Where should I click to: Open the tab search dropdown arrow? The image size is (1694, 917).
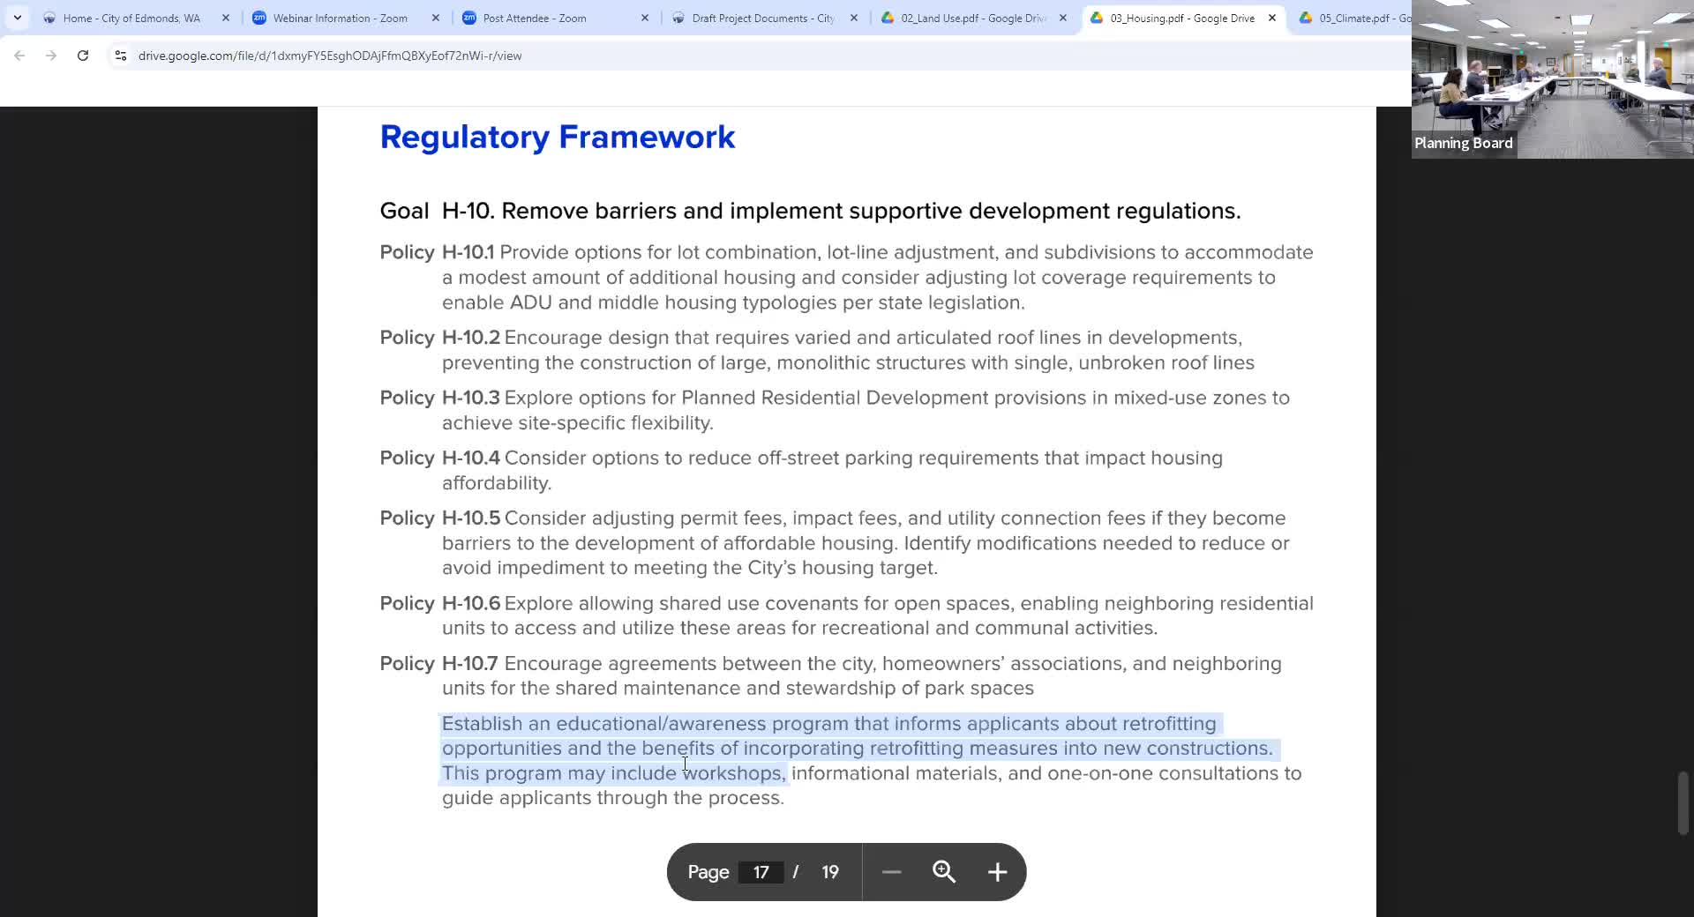(18, 18)
